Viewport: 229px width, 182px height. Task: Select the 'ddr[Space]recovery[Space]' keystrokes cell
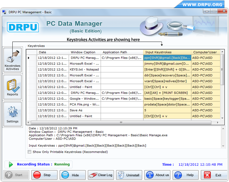[167, 75]
